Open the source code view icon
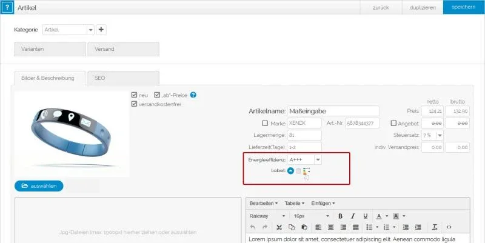Screen dimensions: 485x243 pos(449,227)
